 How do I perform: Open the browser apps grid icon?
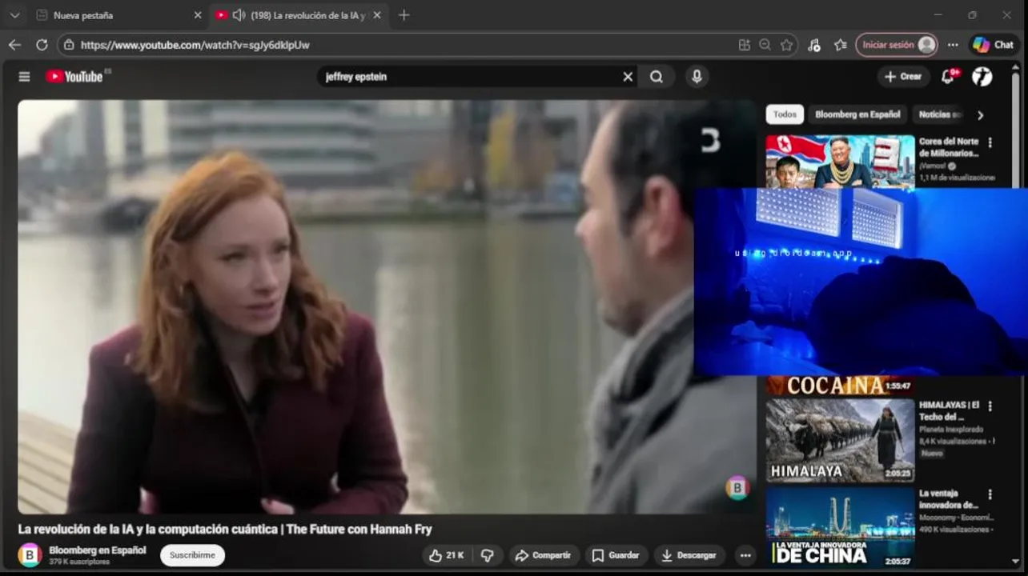744,45
